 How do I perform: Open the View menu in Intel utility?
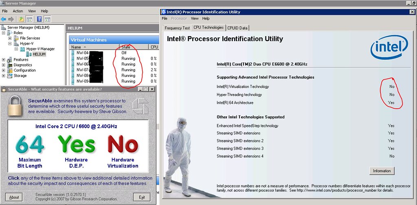point(195,19)
